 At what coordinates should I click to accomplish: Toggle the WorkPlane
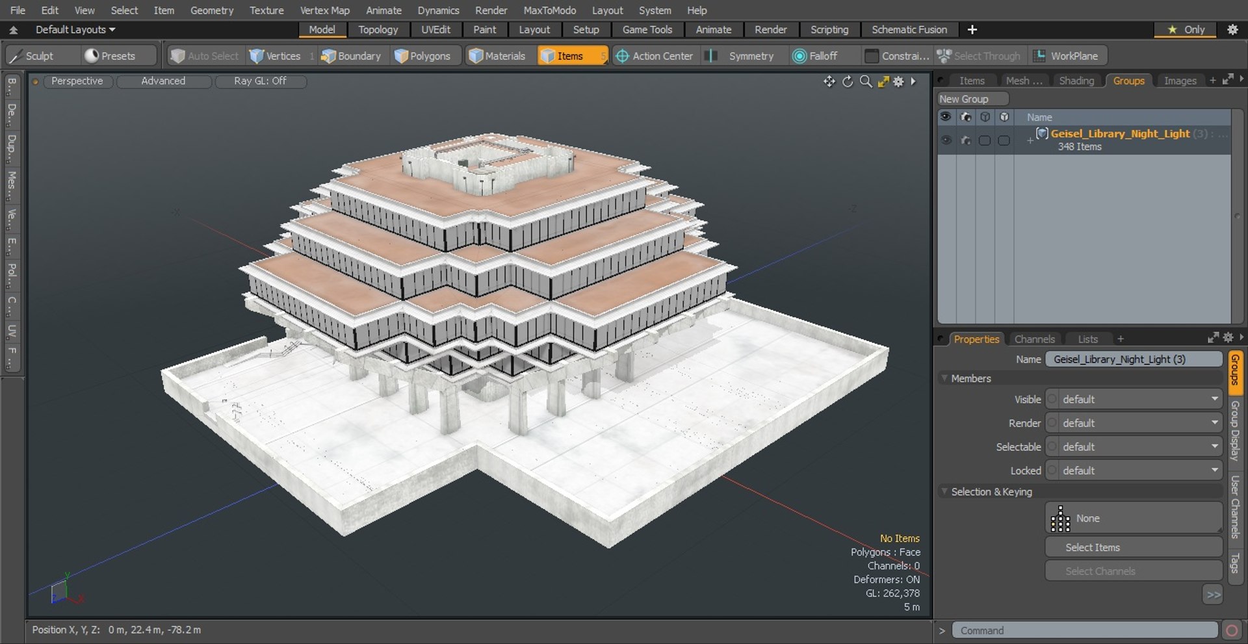point(1067,56)
